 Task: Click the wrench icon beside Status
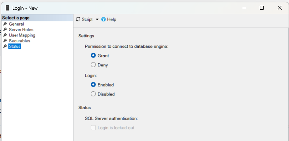[x=5, y=46]
